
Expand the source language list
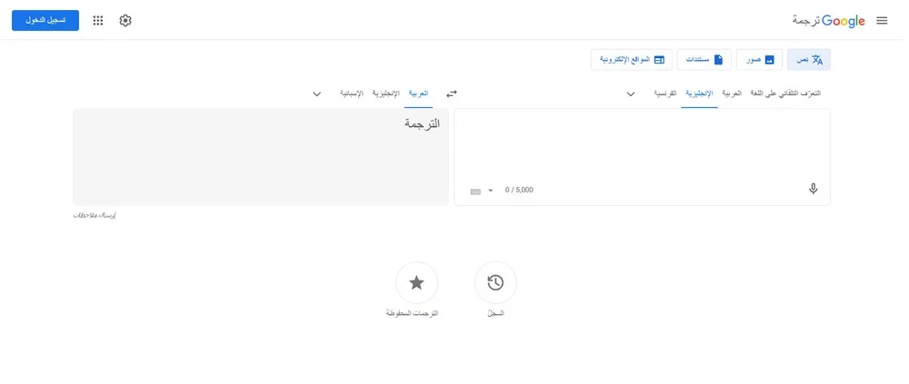point(631,94)
